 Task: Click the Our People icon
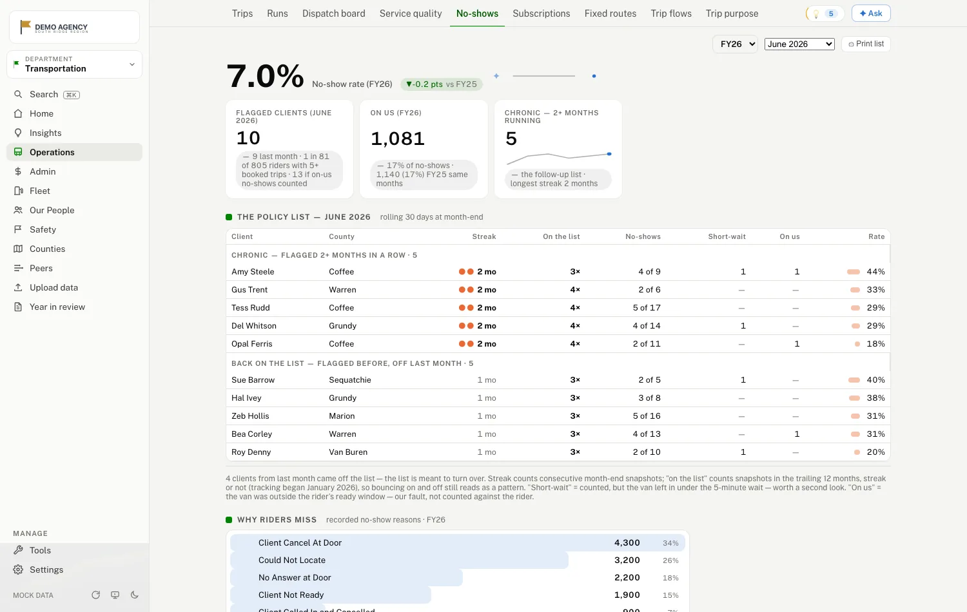pyautogui.click(x=18, y=210)
